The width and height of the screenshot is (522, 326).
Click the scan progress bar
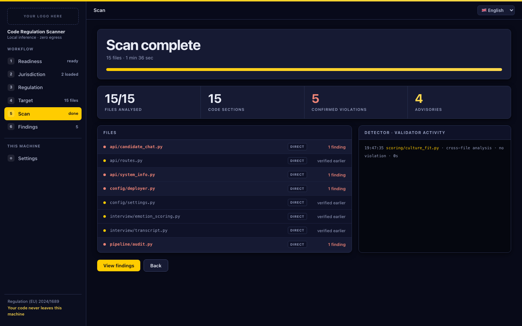(x=304, y=70)
